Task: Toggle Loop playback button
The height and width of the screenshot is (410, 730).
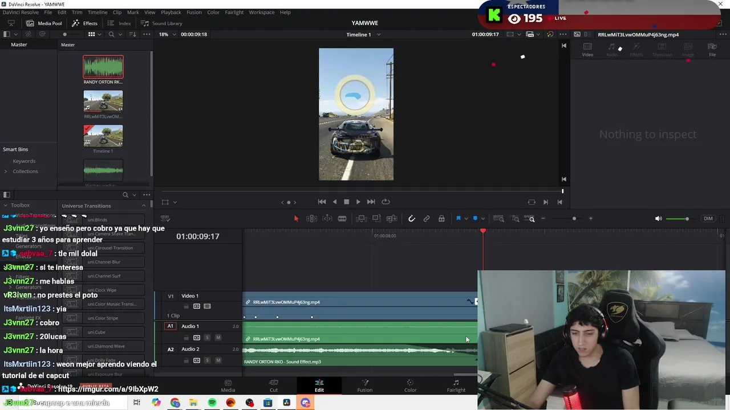Action: (x=386, y=202)
